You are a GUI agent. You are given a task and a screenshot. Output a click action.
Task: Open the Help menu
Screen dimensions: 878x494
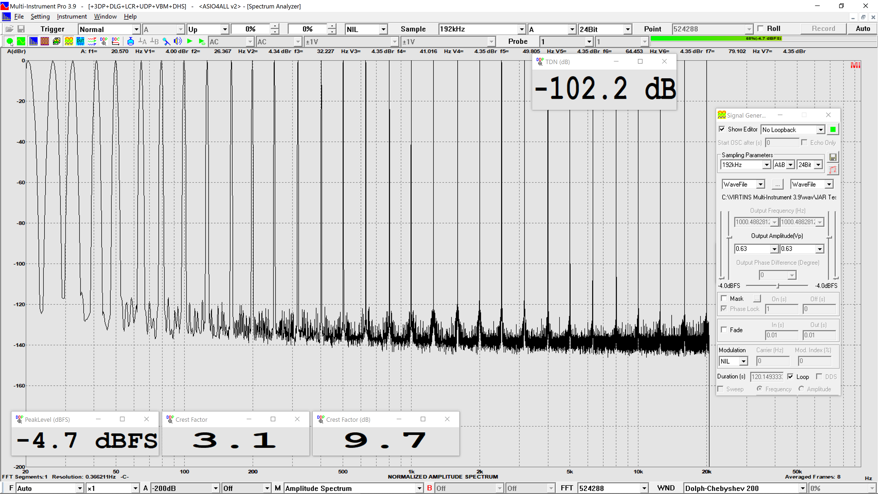click(x=130, y=16)
